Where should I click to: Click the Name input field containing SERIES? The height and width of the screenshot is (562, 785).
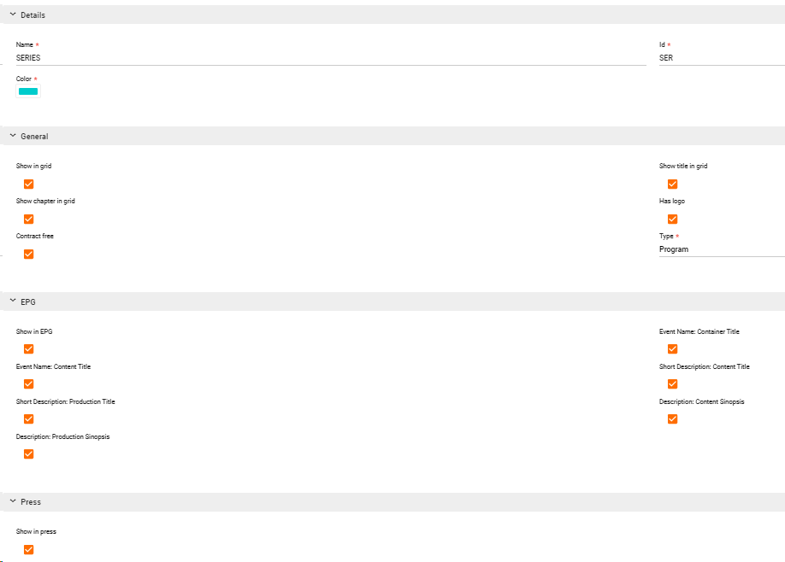(x=330, y=58)
